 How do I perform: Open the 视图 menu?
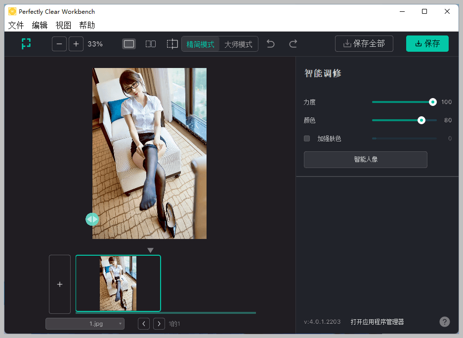tap(63, 25)
